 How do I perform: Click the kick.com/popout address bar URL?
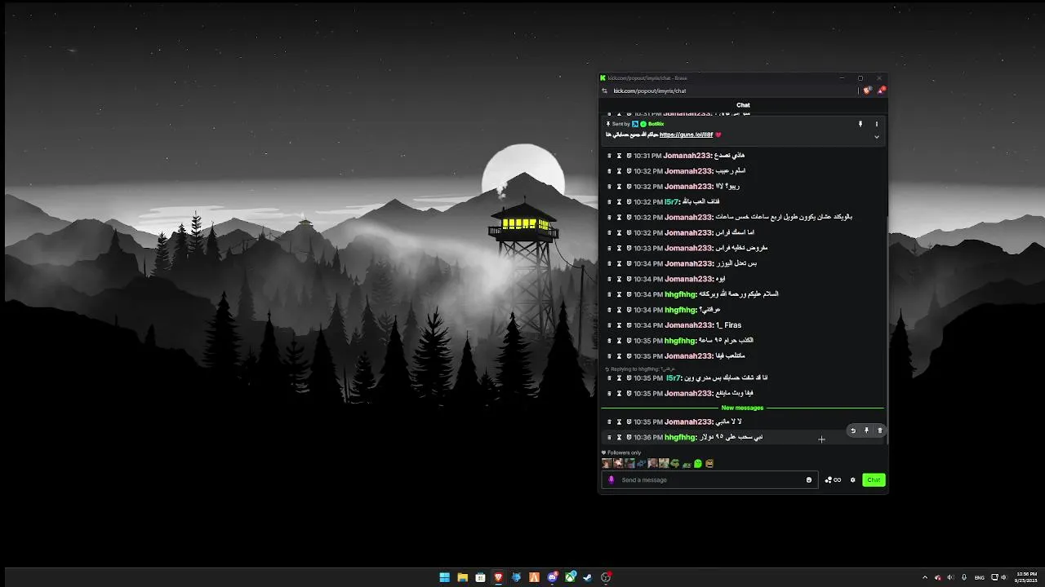tap(650, 91)
